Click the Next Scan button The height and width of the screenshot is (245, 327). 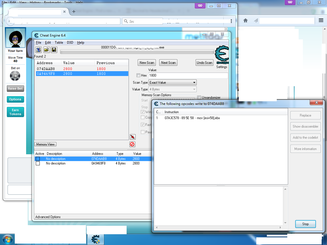click(168, 63)
